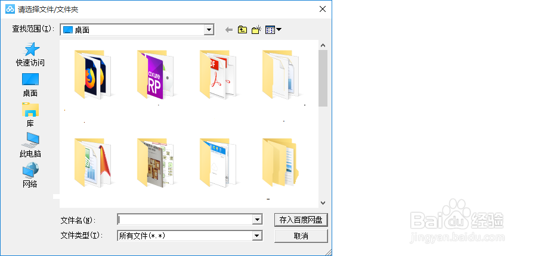This screenshot has height=256, width=535.
Task: Click the Baidu Netdisk title bar icon
Action: pos(10,9)
